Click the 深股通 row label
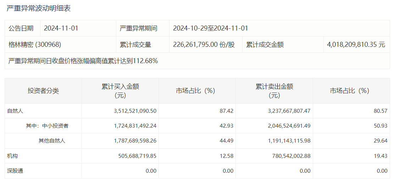 15,171
